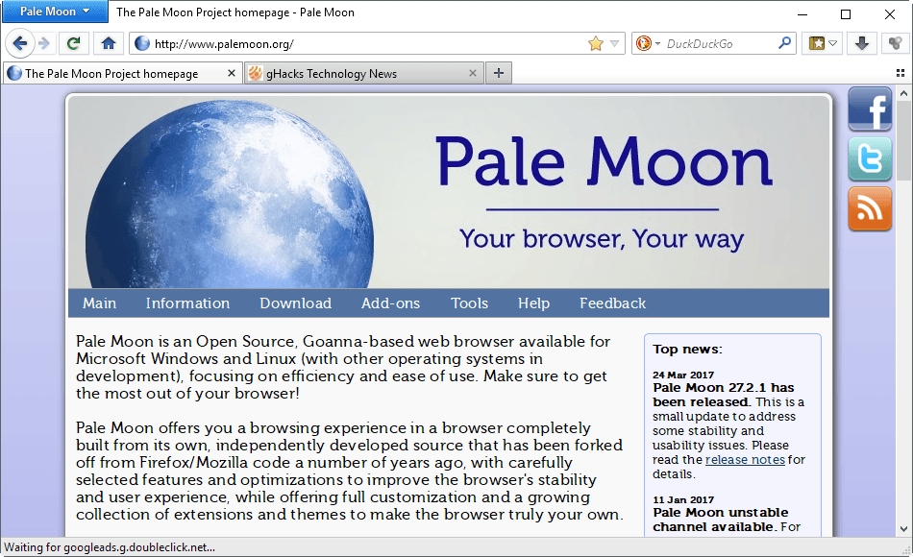Image resolution: width=913 pixels, height=557 pixels.
Task: Open the DuckDuckGo search engine selector
Action: [647, 43]
